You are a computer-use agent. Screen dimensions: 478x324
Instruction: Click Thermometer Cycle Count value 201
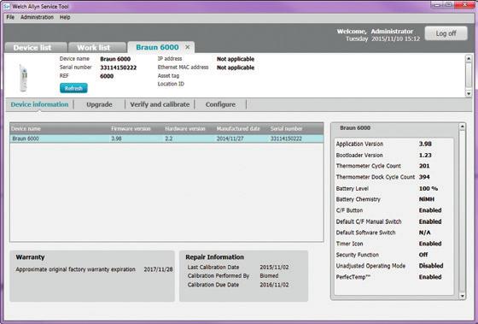(x=424, y=166)
